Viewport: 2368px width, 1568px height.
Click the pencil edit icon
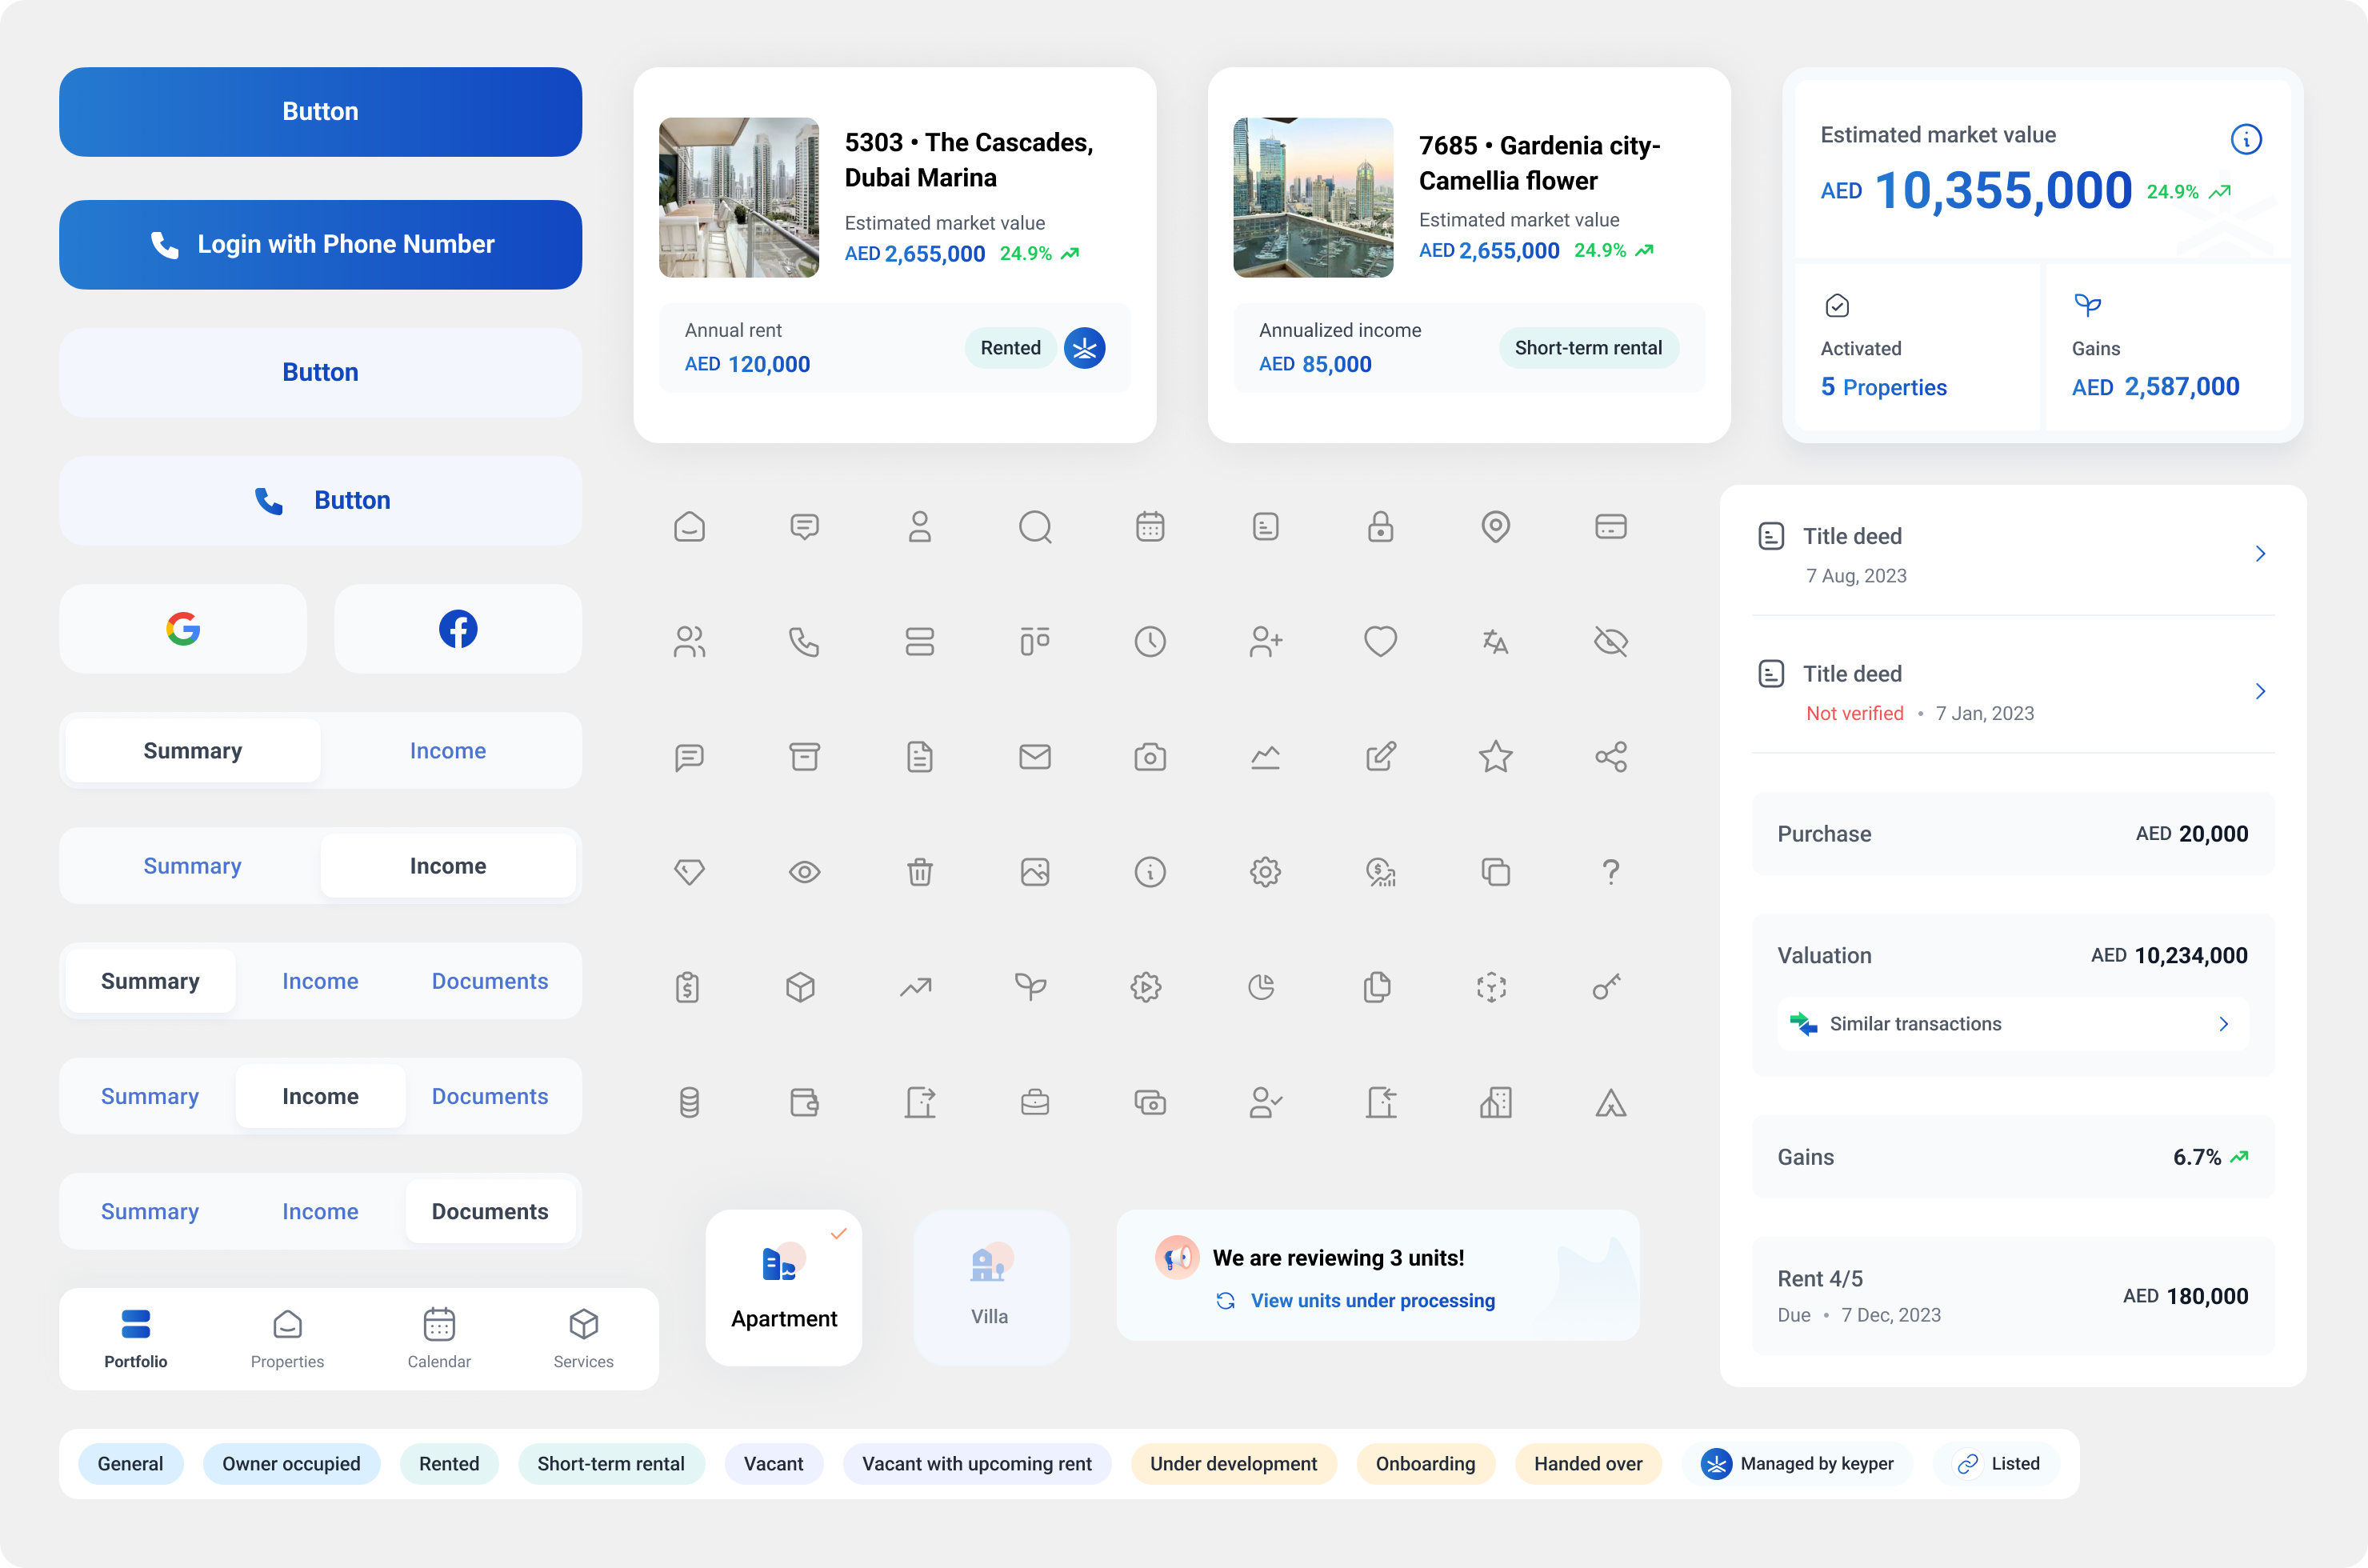[1381, 757]
